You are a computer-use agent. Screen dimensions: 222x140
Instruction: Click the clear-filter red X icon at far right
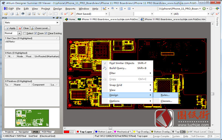click(217, 14)
